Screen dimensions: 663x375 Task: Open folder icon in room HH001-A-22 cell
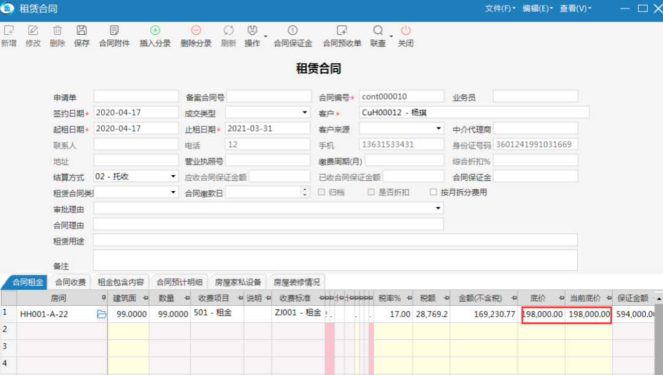pos(101,314)
